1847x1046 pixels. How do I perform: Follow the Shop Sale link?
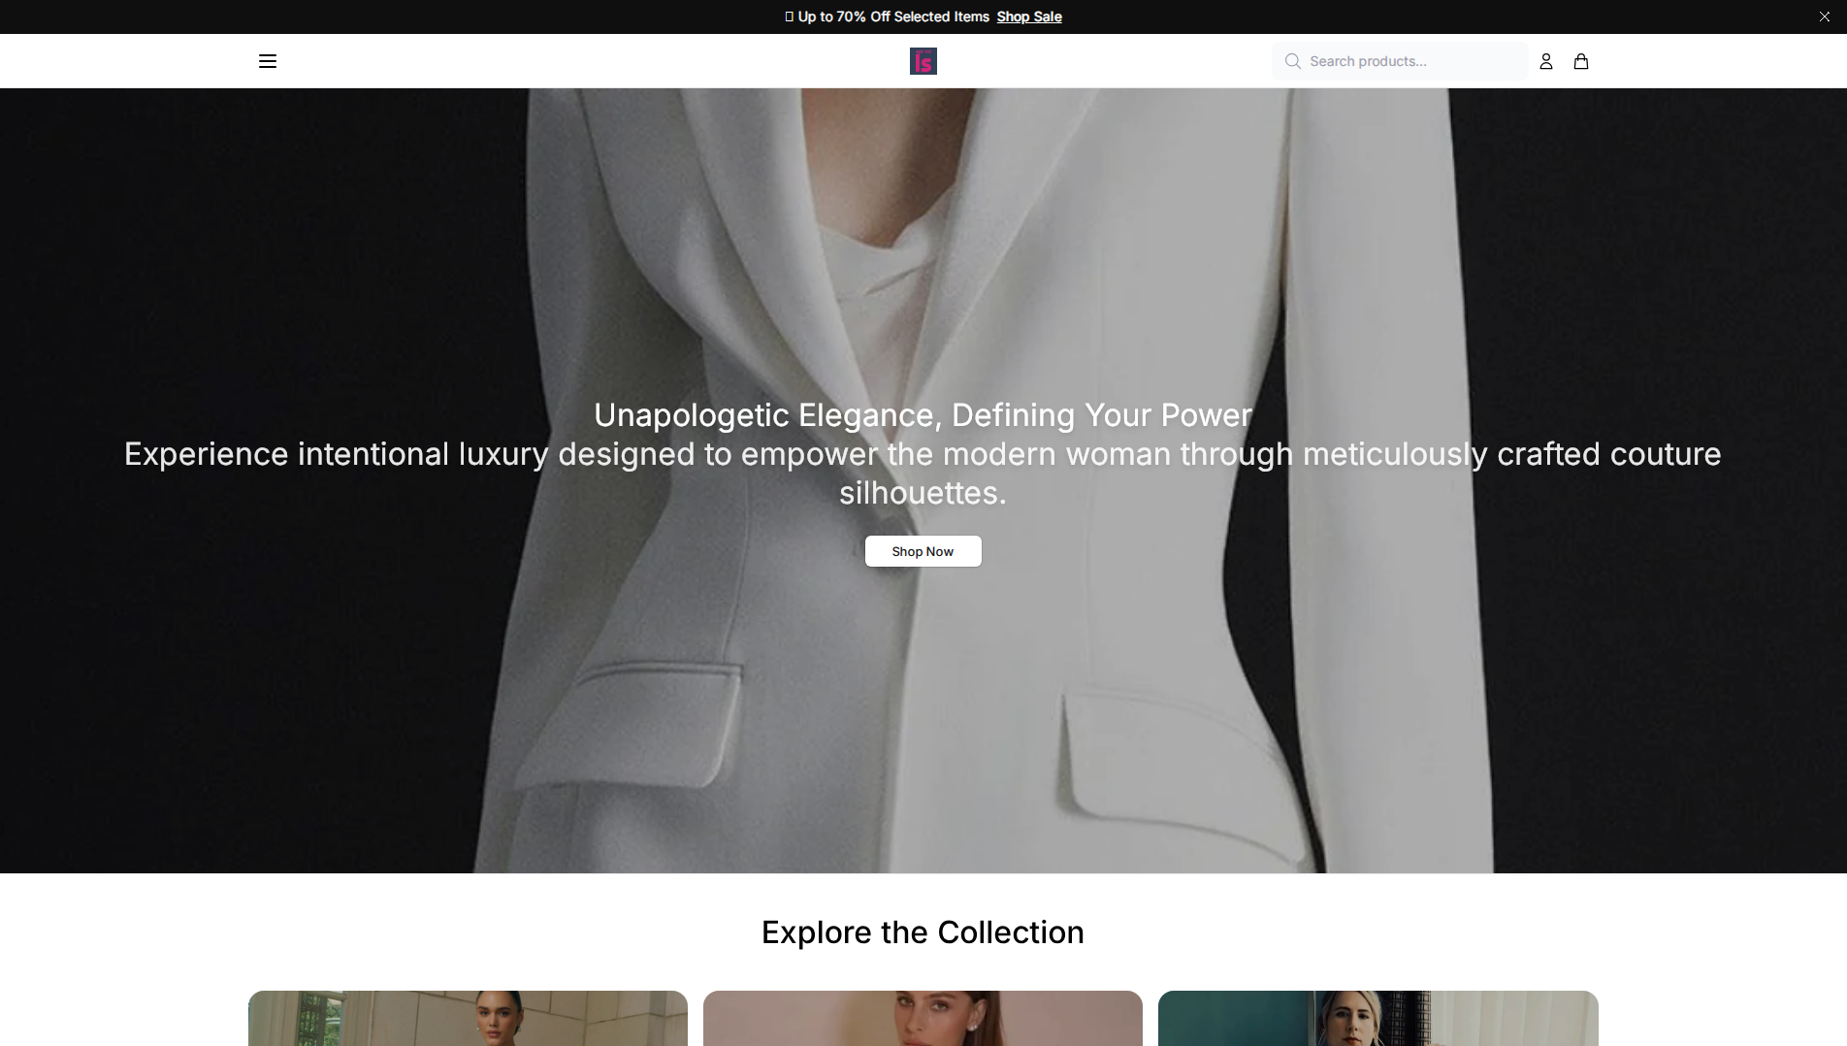(x=1029, y=16)
